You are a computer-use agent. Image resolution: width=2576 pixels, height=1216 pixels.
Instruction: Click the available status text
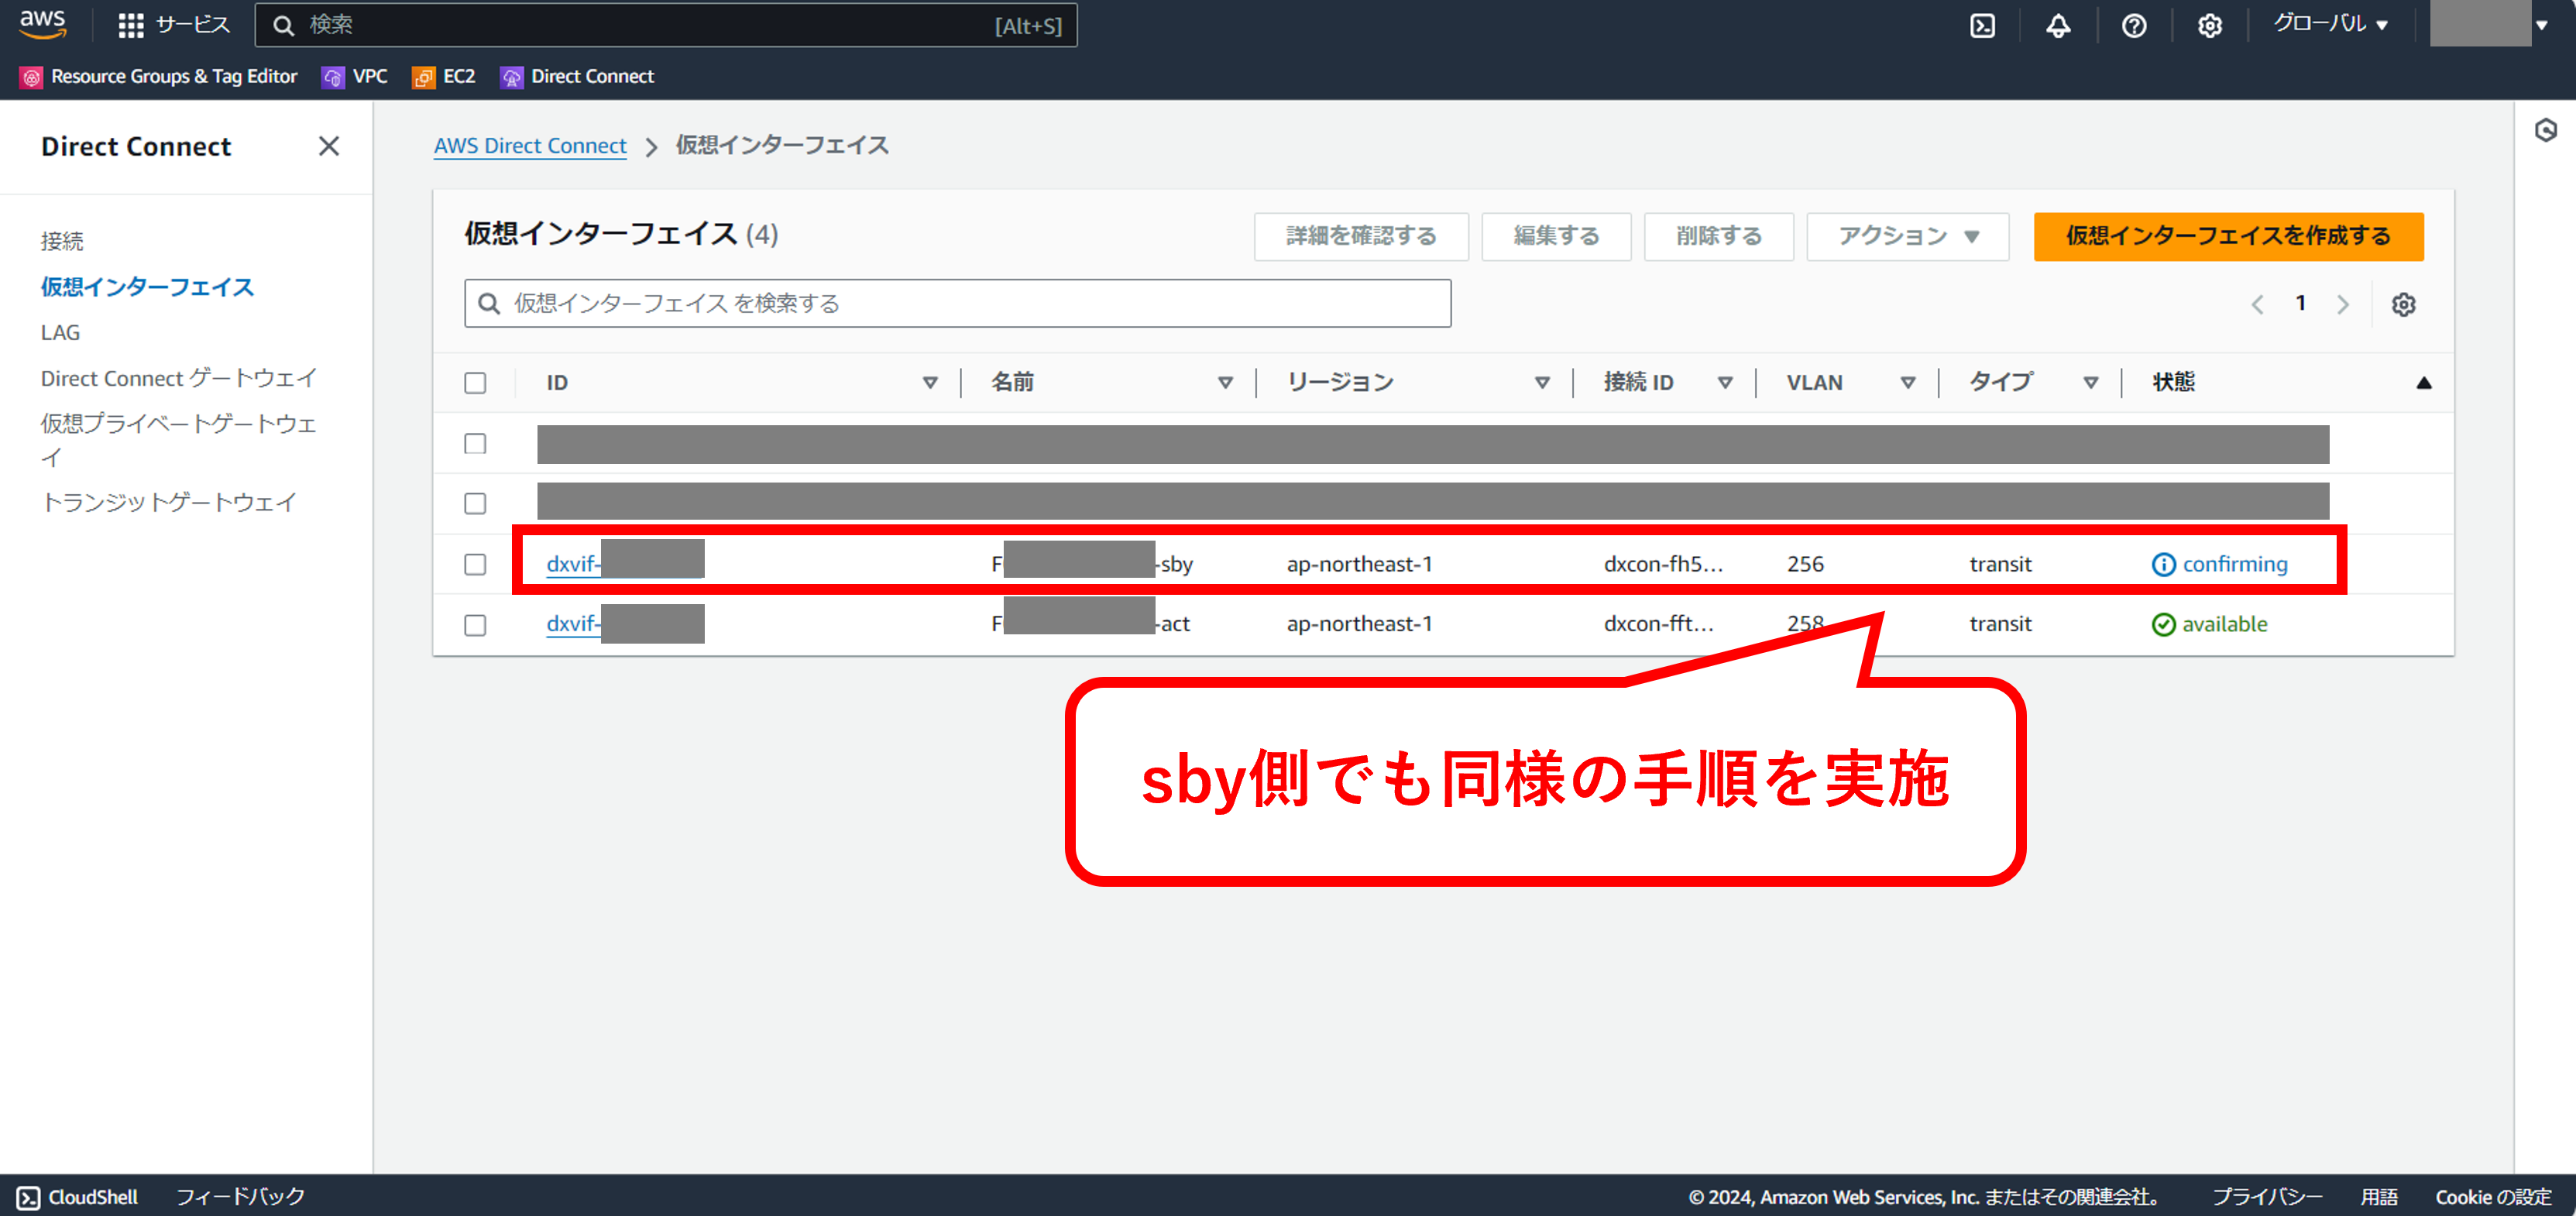tap(2224, 624)
